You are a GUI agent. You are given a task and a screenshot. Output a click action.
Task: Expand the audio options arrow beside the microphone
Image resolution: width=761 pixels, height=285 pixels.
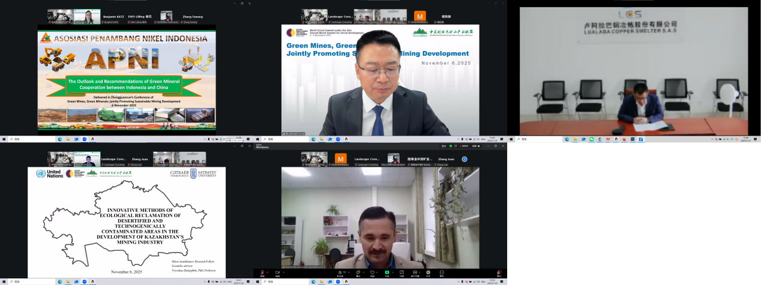click(268, 272)
